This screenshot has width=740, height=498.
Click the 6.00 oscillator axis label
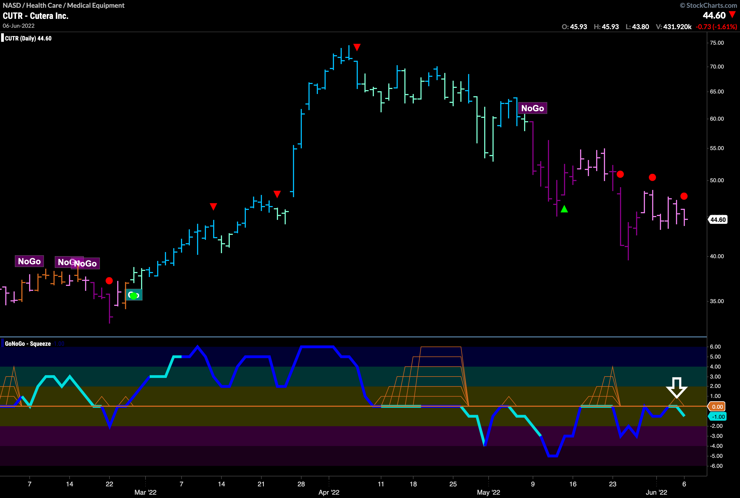point(715,347)
